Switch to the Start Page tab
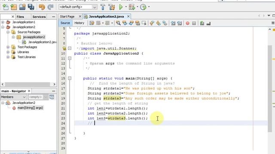The height and width of the screenshot is (154, 275). [67, 16]
